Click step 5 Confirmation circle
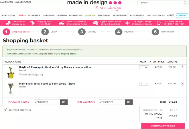Screen dimensions: 189x129 tap(155, 32)
